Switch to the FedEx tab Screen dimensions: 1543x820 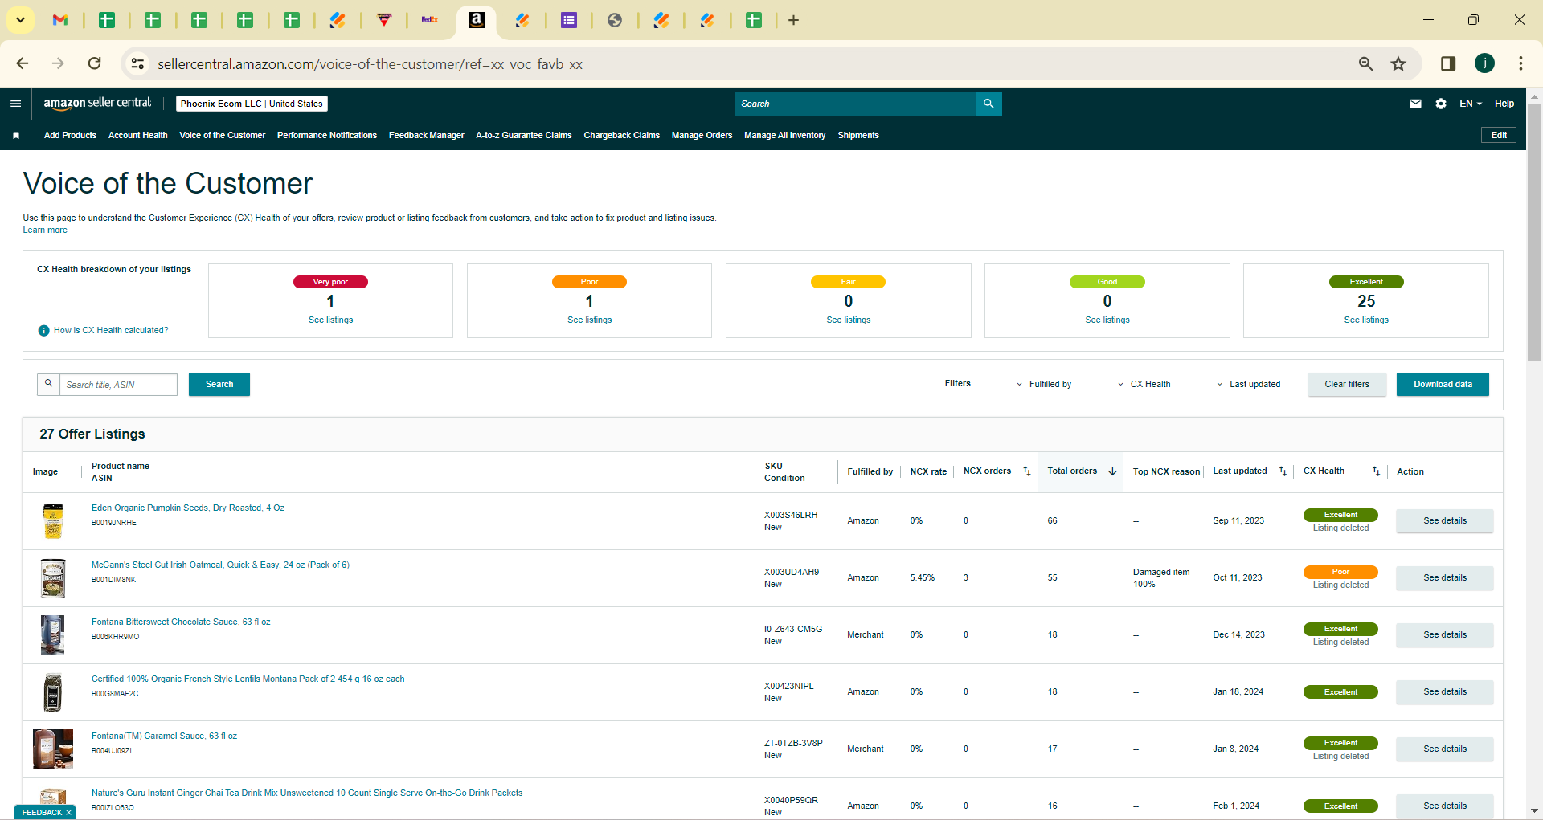pos(430,20)
